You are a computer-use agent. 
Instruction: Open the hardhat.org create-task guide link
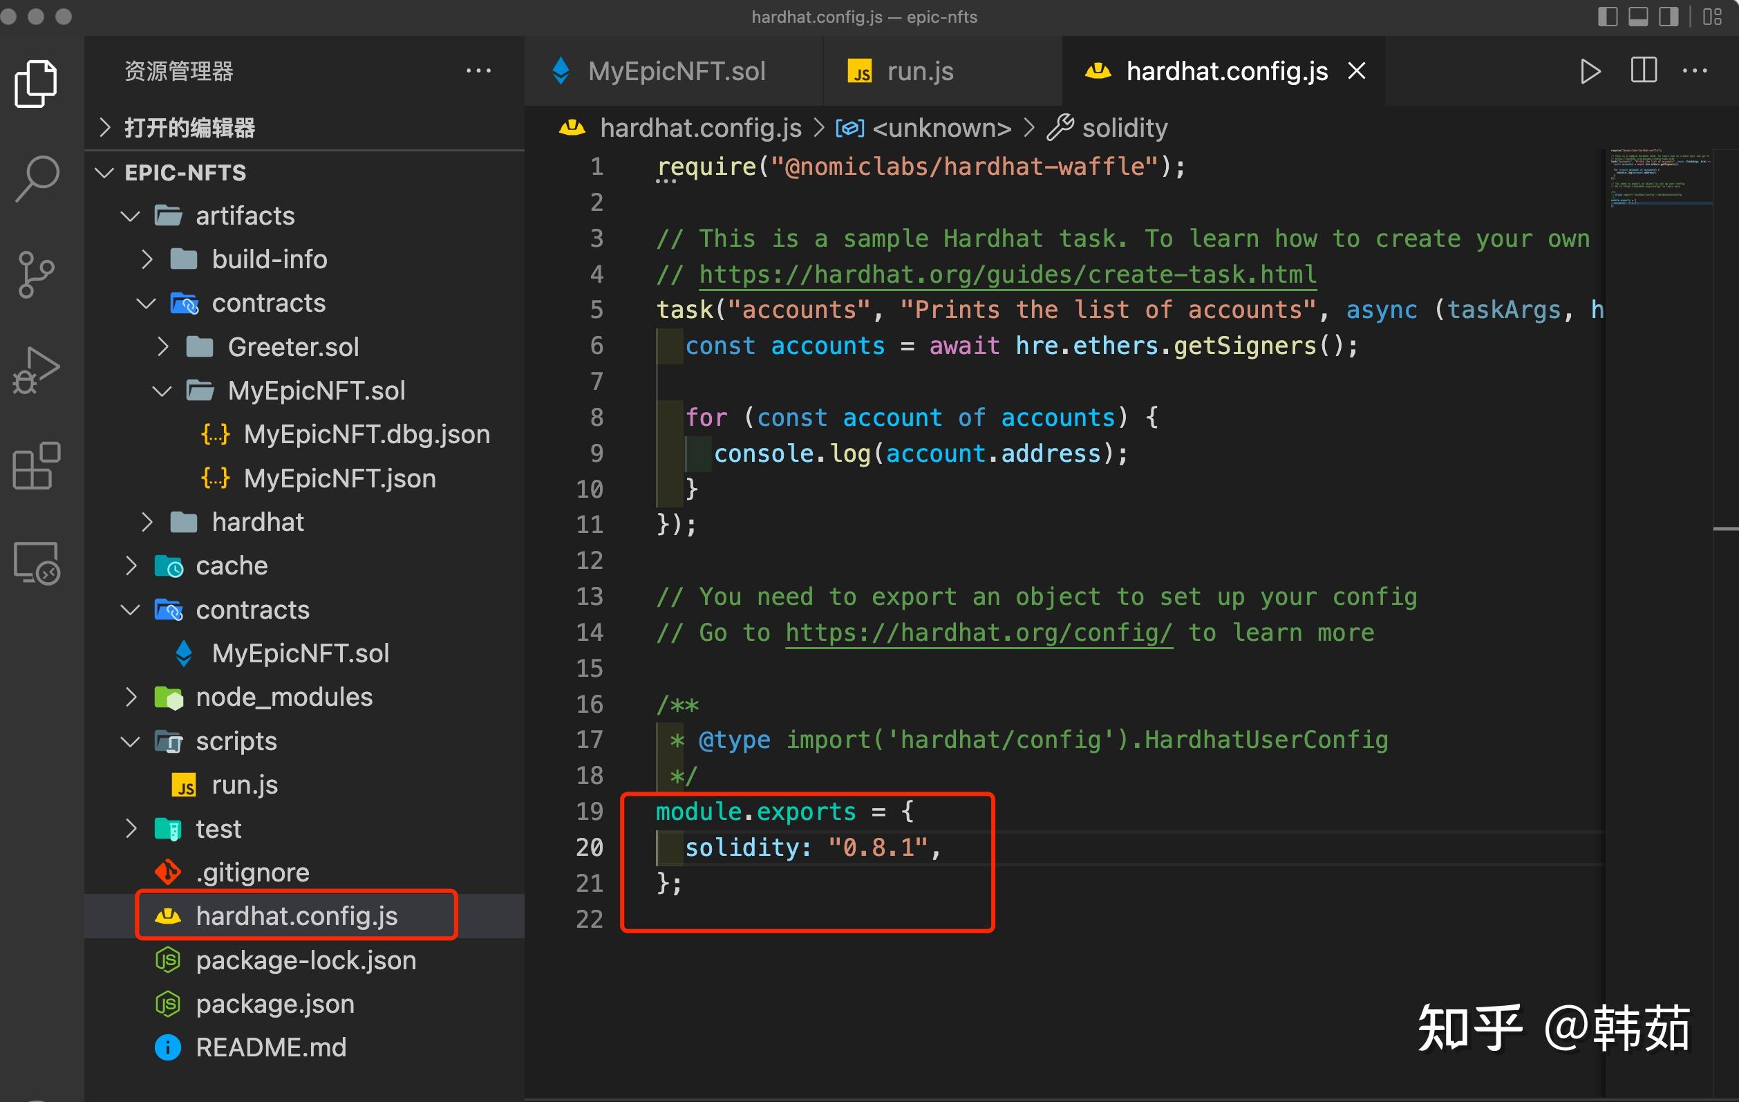pyautogui.click(x=1008, y=274)
